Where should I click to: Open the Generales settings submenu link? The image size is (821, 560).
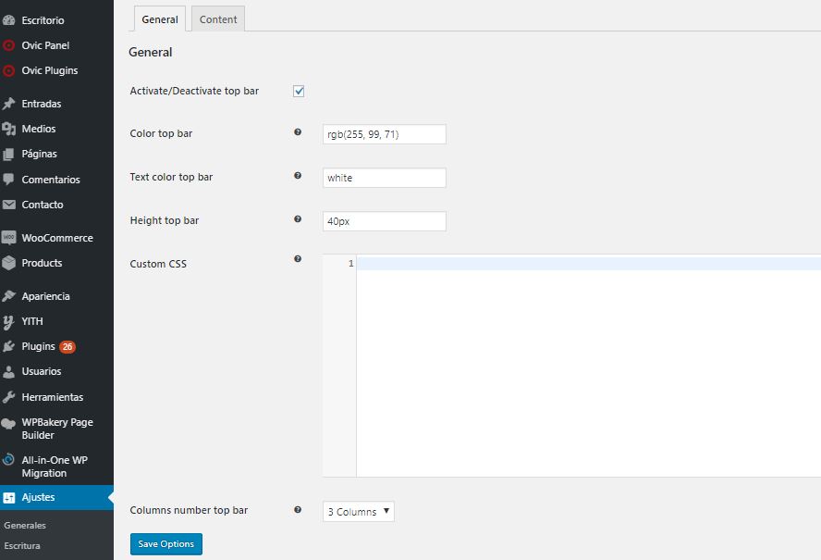coord(25,526)
